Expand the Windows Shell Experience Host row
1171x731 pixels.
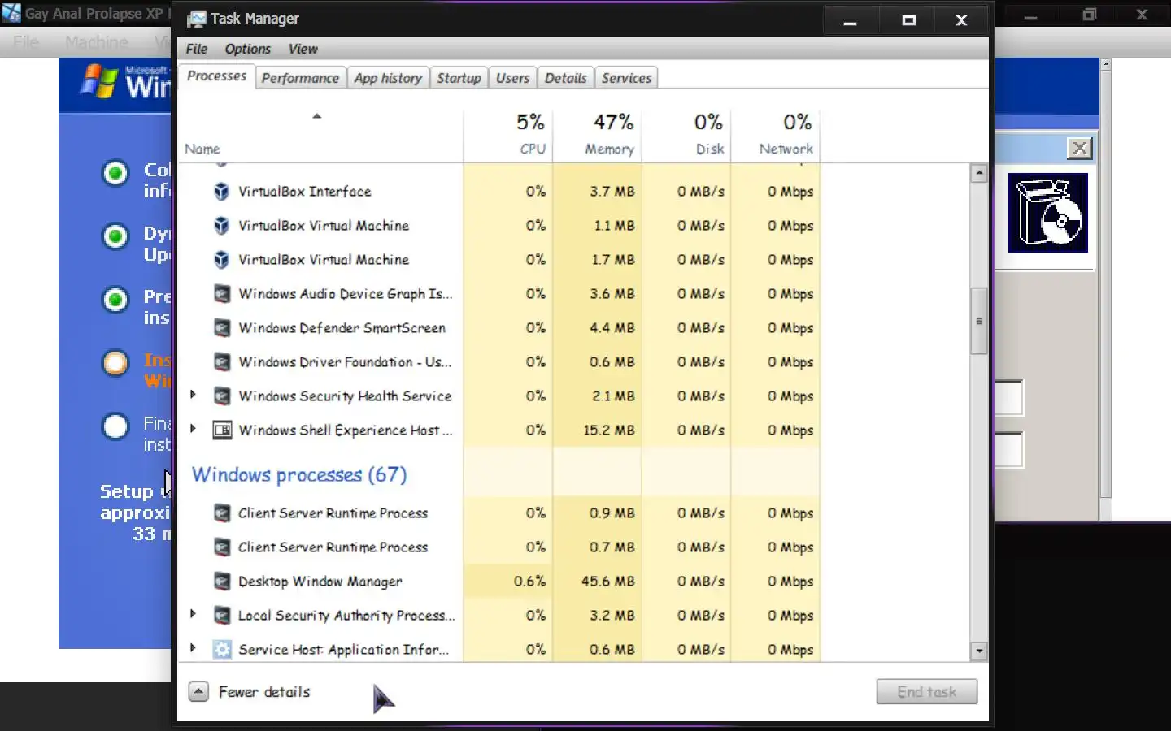pos(193,428)
